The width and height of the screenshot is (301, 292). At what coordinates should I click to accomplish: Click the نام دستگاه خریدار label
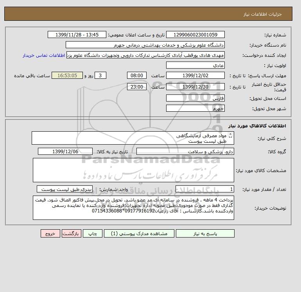tap(268, 45)
